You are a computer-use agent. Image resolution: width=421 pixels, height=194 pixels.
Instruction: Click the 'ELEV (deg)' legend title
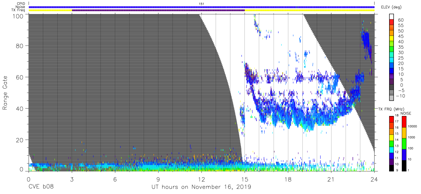(x=391, y=7)
